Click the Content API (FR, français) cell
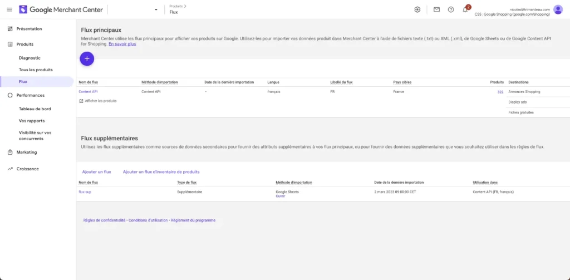Viewport: 570px width, 280px height. click(493, 191)
